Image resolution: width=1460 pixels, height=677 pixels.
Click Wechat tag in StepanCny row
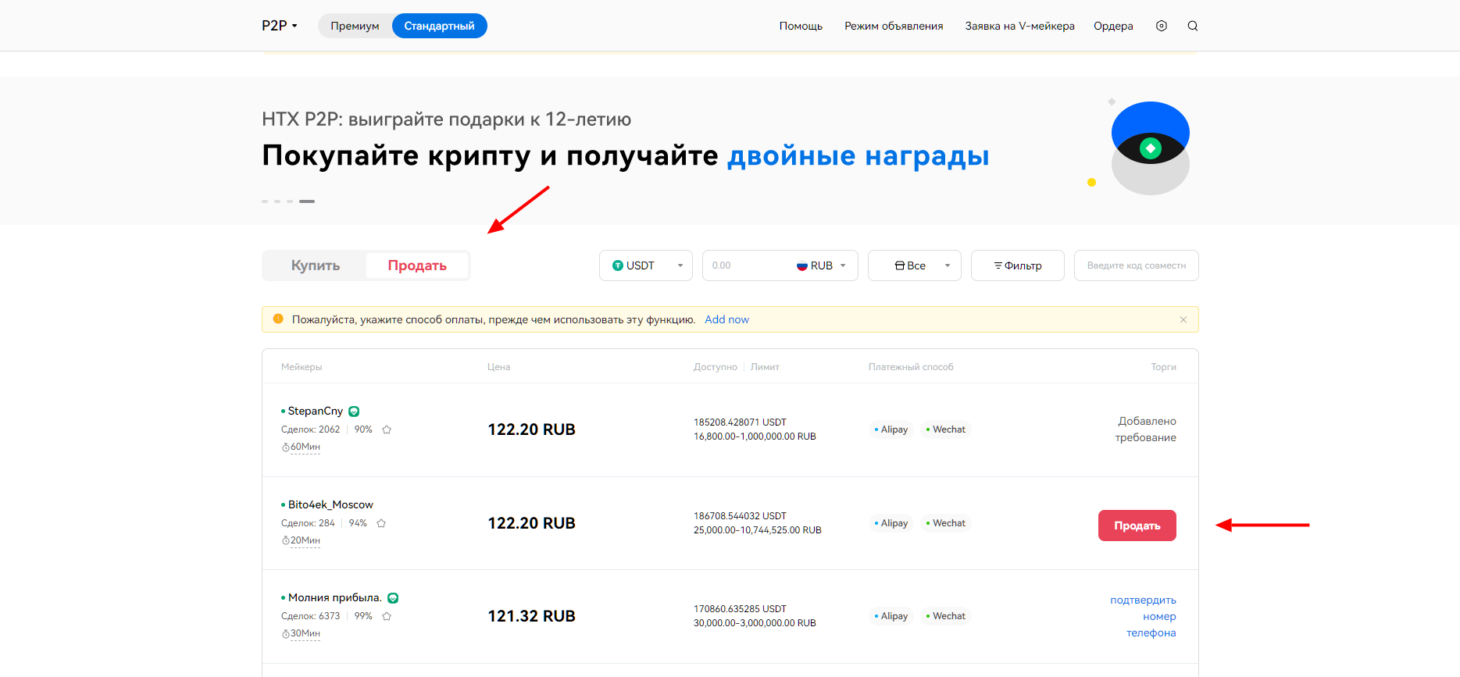click(x=946, y=429)
